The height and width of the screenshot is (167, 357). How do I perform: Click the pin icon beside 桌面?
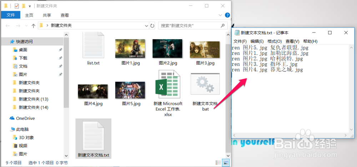[x=60, y=50]
